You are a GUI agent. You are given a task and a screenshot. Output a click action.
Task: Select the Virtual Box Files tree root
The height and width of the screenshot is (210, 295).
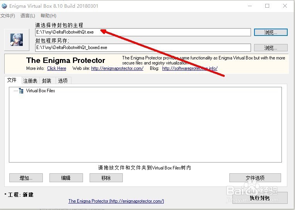41,91
